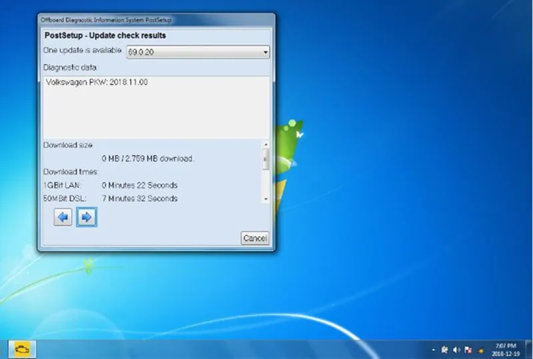Viewport: 533px width, 359px height.
Task: Click the blue forward arrow button
Action: pyautogui.click(x=87, y=217)
